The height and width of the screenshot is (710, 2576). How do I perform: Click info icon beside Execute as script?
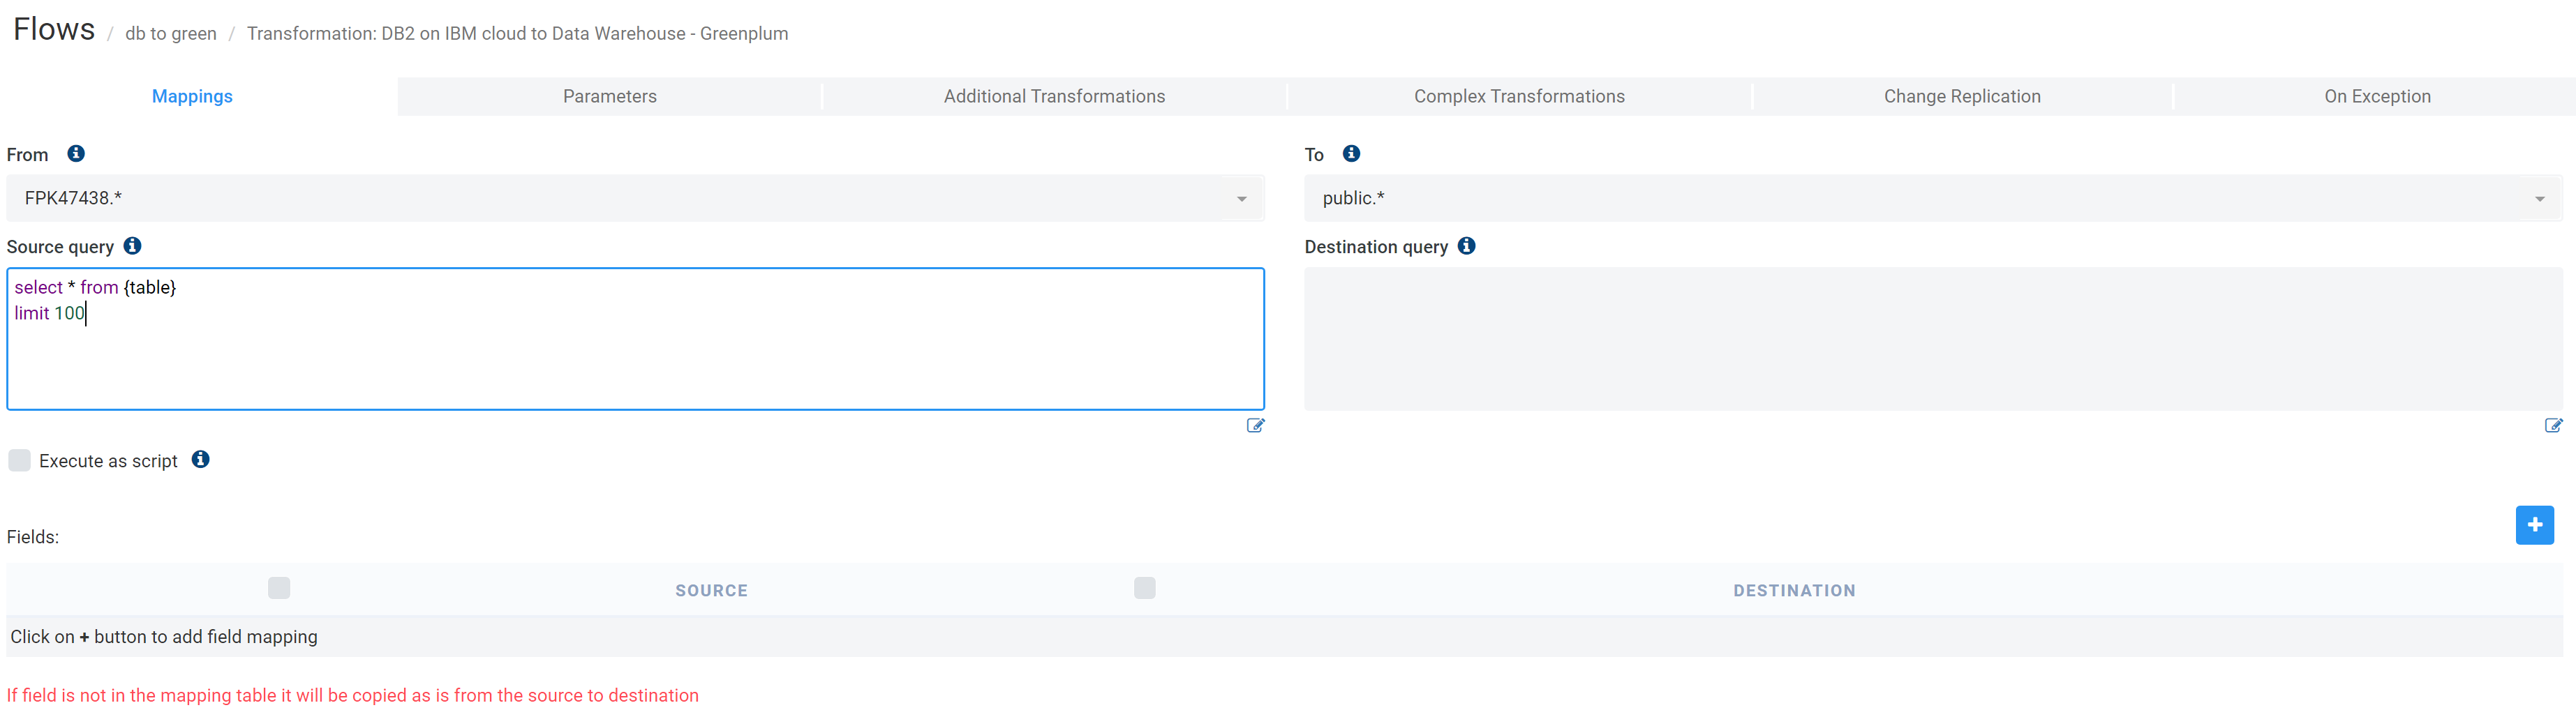201,459
